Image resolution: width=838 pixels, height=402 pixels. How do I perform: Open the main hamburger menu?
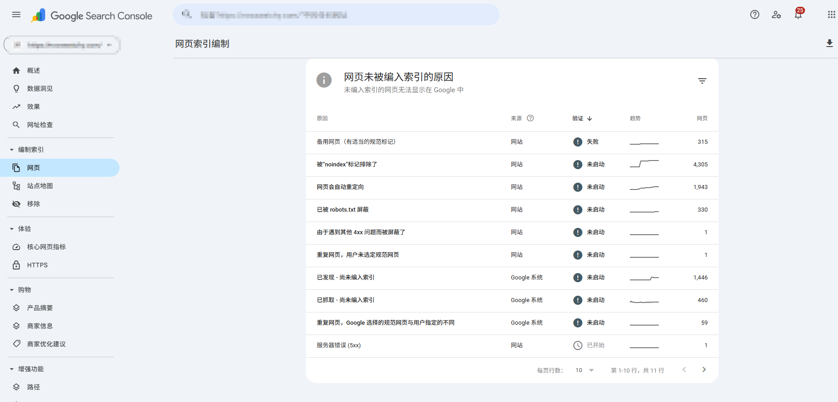16,14
